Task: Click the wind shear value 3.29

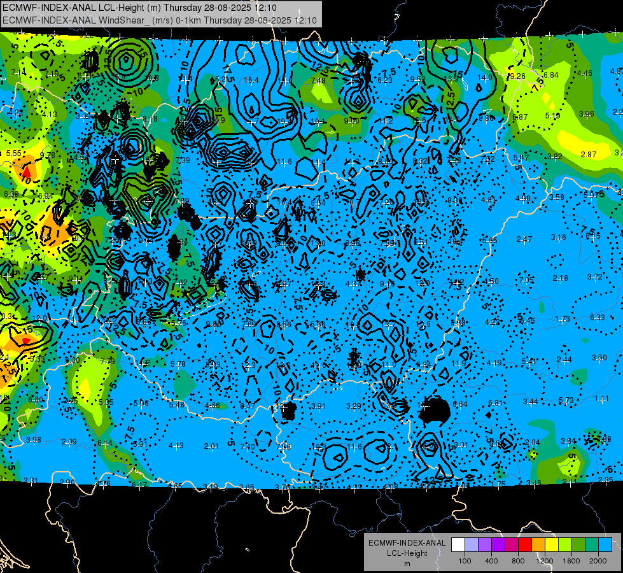Action: (354, 406)
